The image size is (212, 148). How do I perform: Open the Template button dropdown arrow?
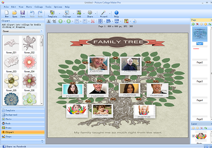[x=59, y=13]
